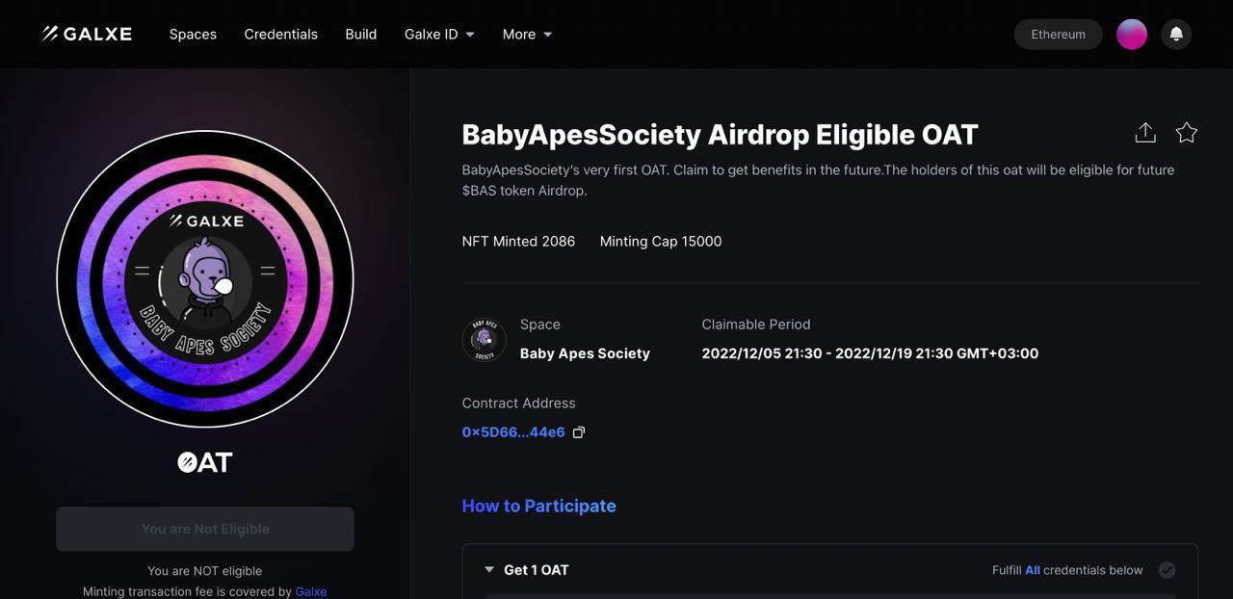The image size is (1233, 599).
Task: Toggle the Get 1 OAT checkmark circle
Action: [1167, 570]
